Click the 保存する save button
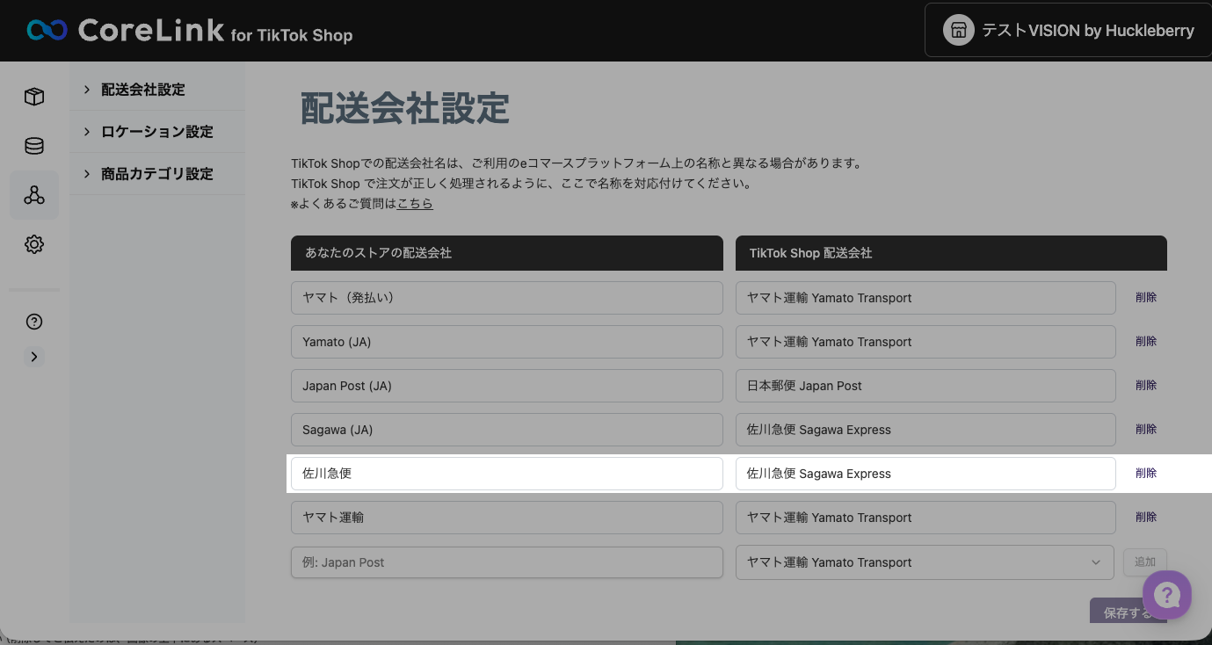Image resolution: width=1212 pixels, height=645 pixels. [1129, 612]
